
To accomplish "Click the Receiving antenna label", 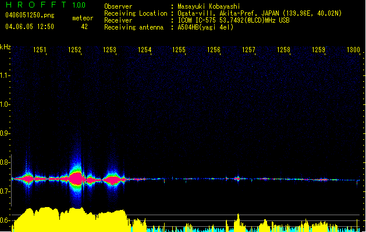I will click(134, 27).
